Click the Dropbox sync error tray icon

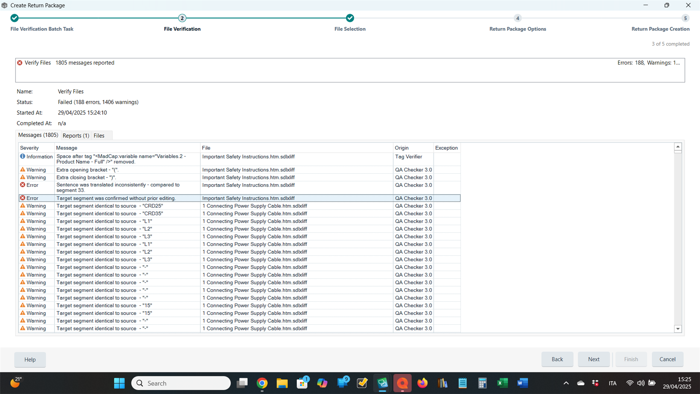coord(595,383)
